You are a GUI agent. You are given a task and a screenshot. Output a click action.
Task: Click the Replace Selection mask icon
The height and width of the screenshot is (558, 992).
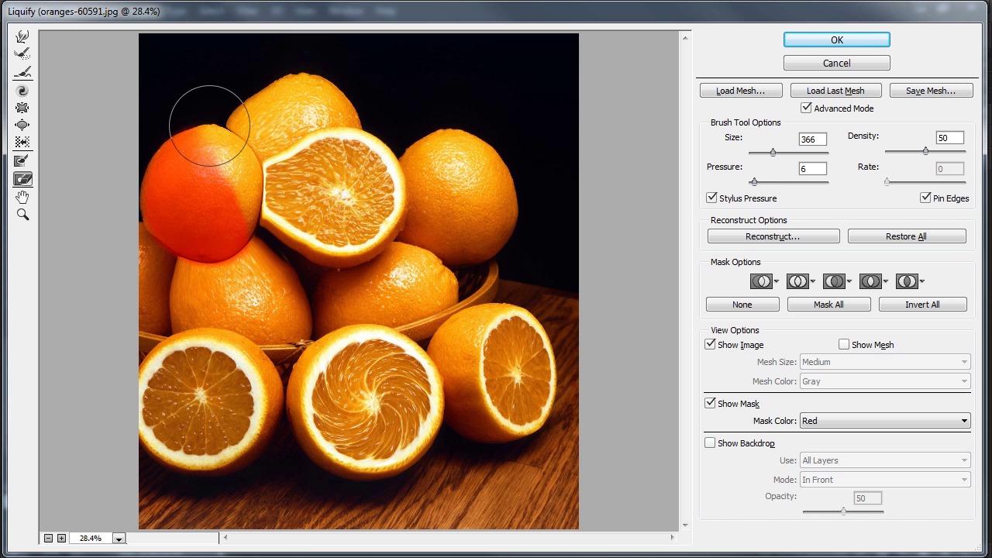[x=760, y=281]
